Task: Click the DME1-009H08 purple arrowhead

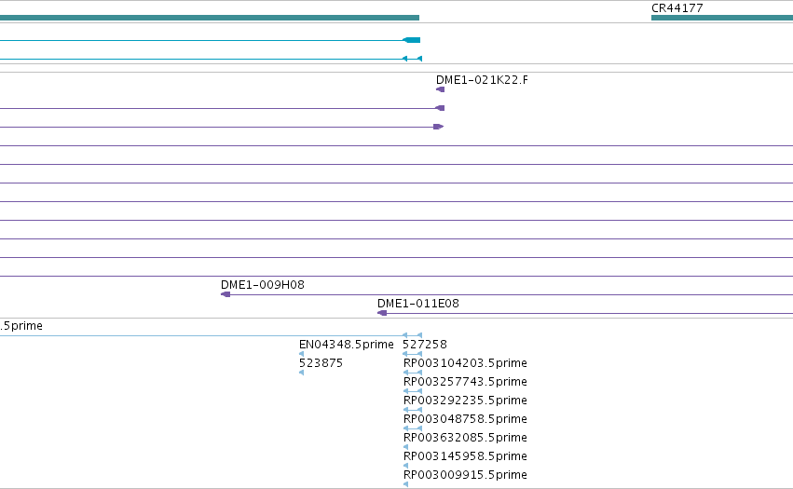Action: [226, 294]
